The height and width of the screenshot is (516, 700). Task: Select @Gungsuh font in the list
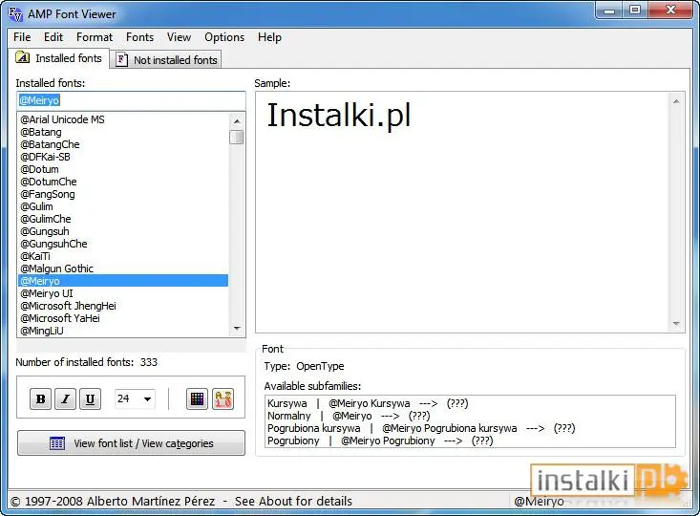[123, 231]
